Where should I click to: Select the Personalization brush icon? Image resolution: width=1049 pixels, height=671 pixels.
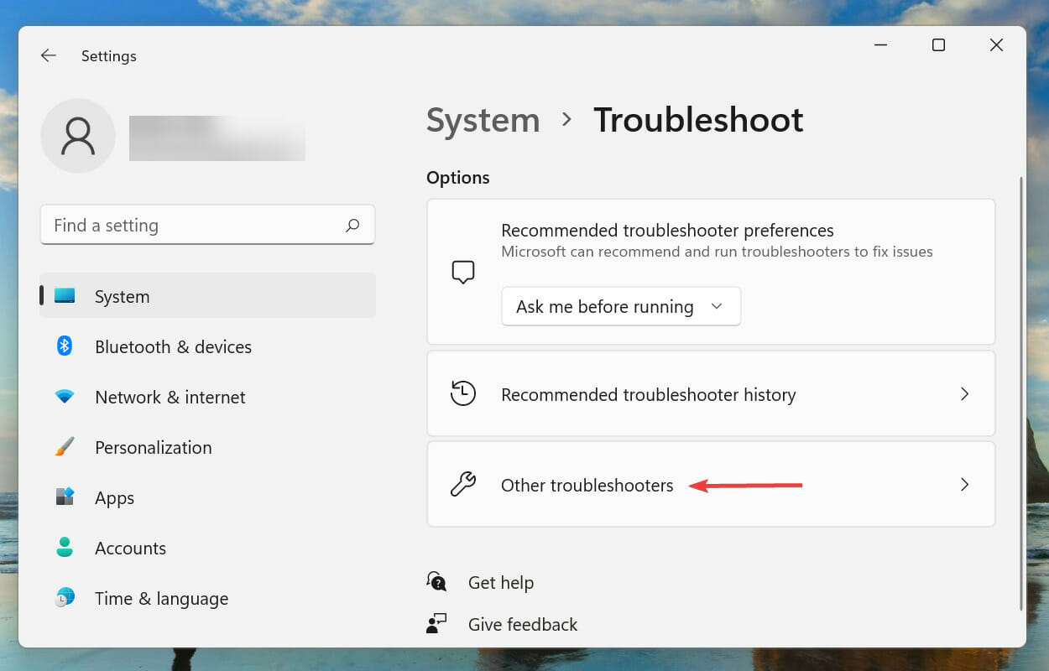coord(64,447)
